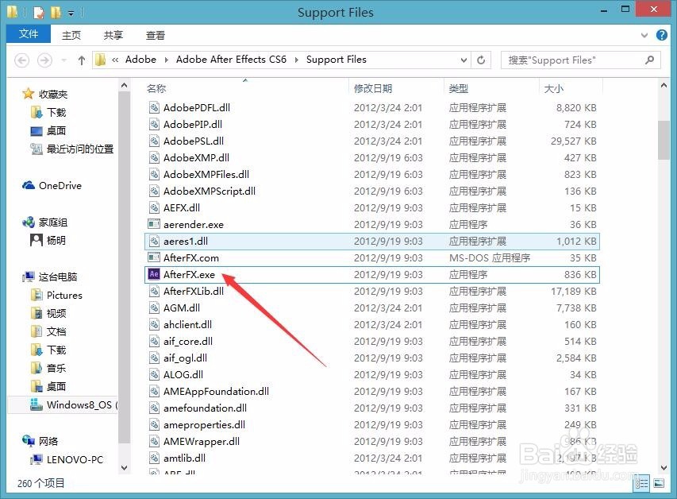Click the New Folder icon in title bar
Viewport: 677px width, 499px height.
click(x=56, y=13)
